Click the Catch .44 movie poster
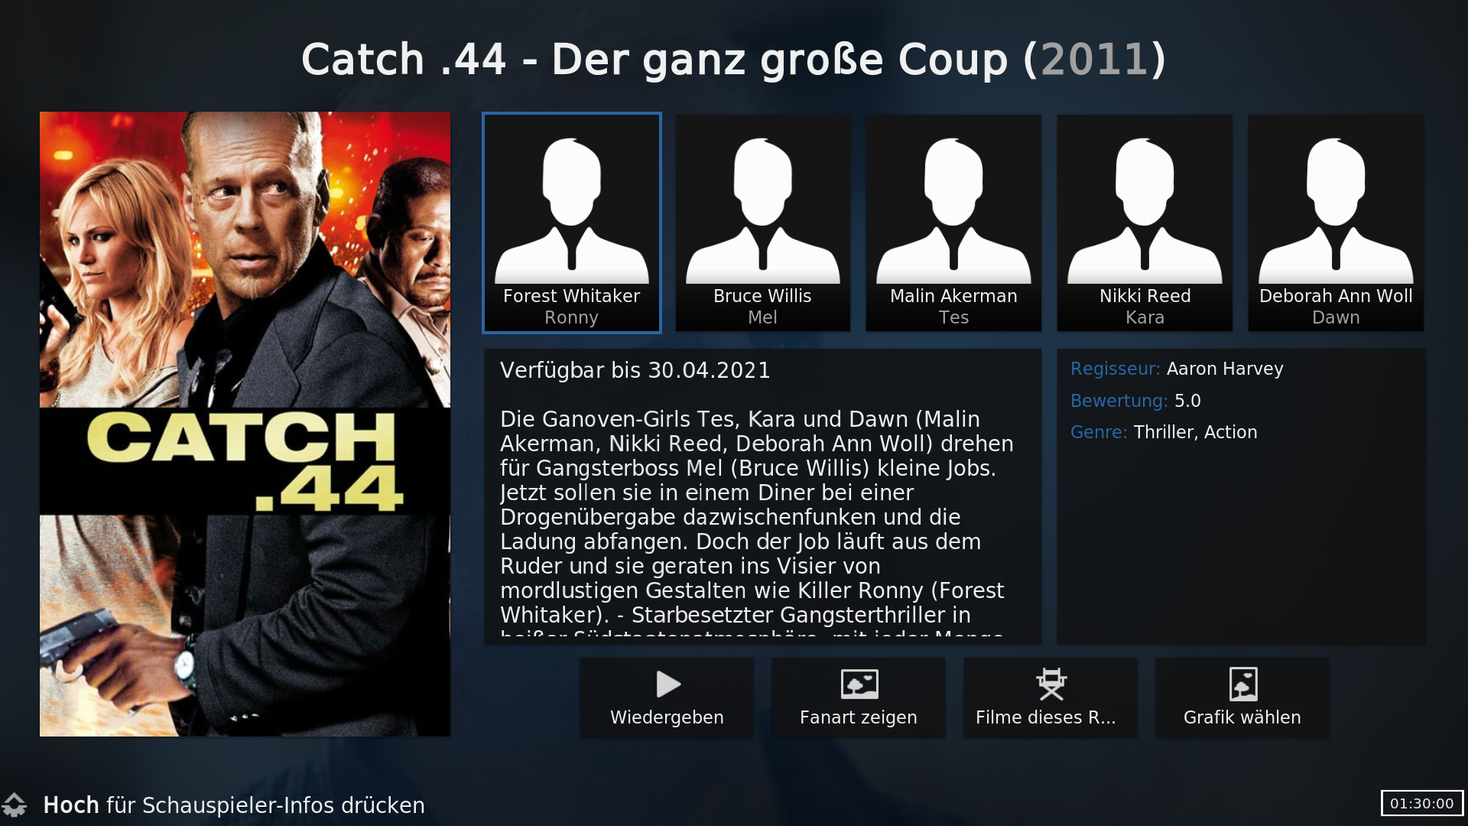Screen dimensions: 1468x826 click(245, 424)
